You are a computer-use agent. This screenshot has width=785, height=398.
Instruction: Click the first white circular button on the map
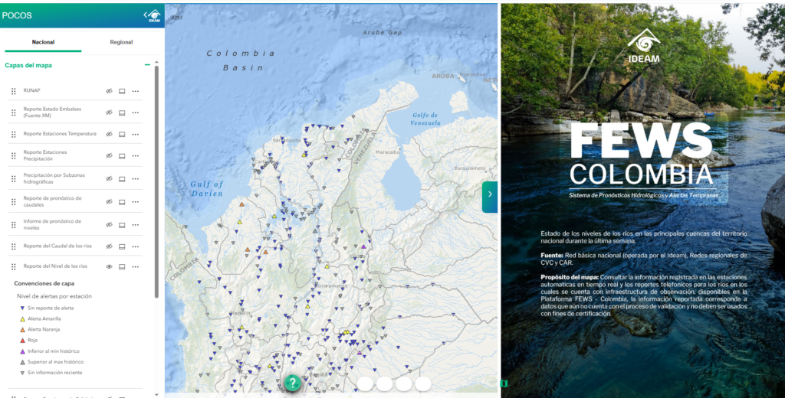[365, 383]
